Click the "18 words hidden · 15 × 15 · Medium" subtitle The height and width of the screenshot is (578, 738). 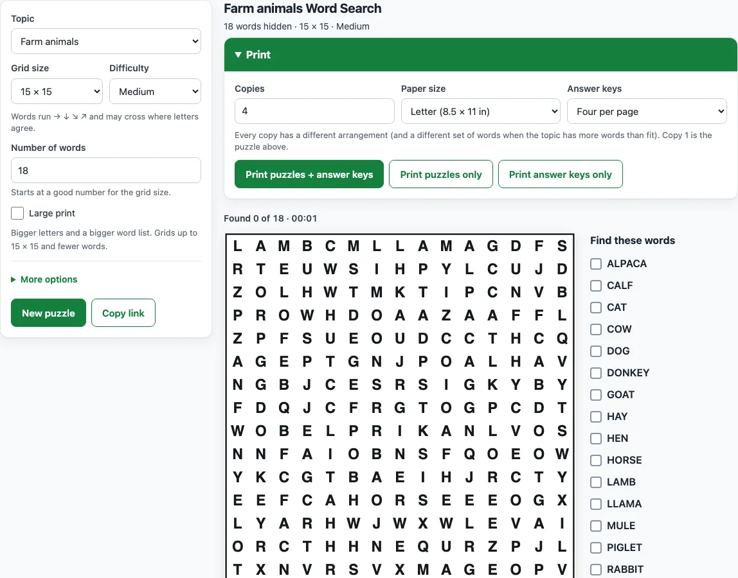(x=296, y=26)
